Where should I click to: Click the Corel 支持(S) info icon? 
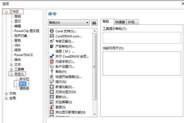52,31
